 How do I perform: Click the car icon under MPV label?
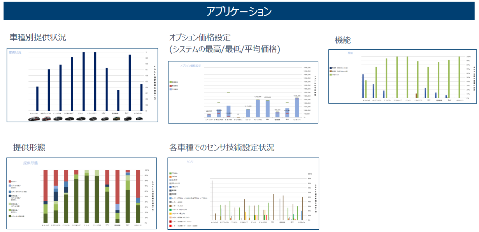(x=105, y=119)
